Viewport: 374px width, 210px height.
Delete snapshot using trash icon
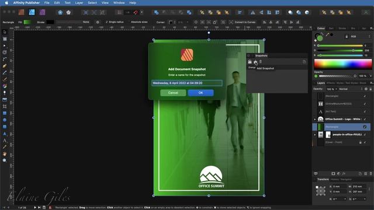261,62
